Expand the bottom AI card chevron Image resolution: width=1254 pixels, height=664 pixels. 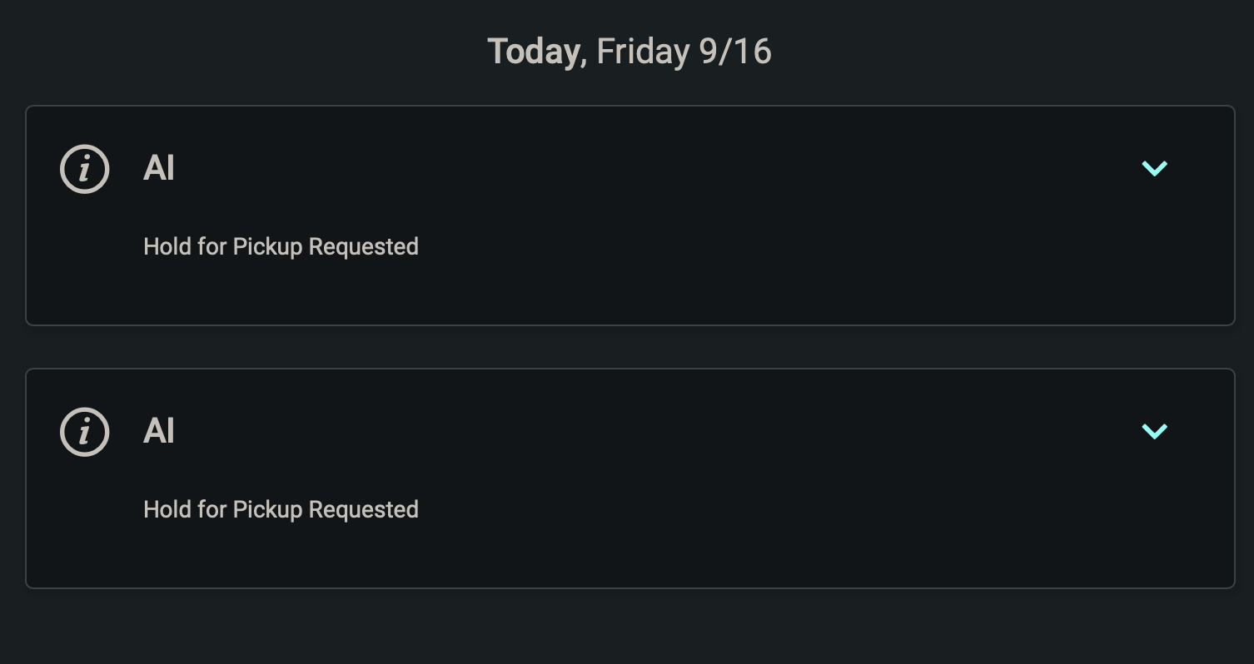[1154, 431]
